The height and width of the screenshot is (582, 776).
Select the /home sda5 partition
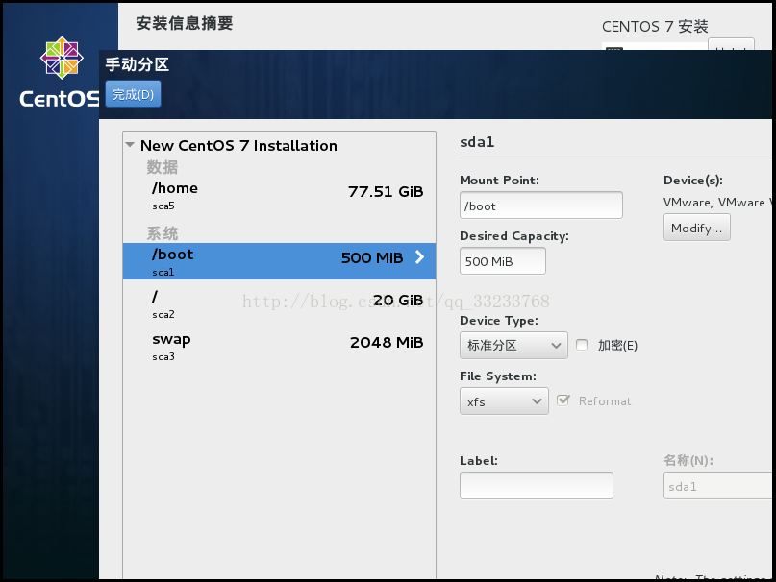point(279,196)
